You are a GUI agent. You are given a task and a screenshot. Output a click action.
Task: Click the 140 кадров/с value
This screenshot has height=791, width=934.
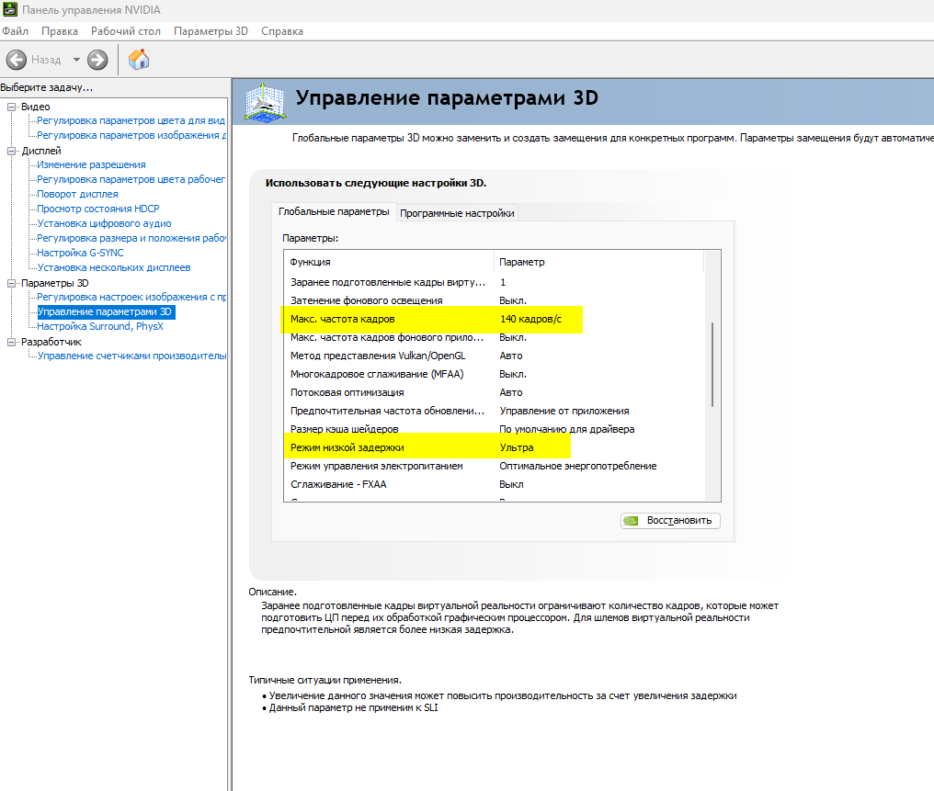click(x=530, y=319)
